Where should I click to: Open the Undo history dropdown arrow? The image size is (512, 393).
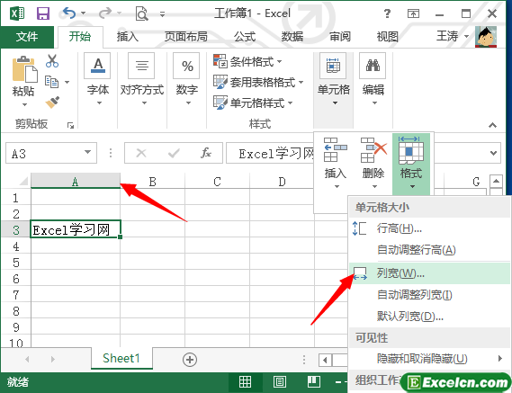coord(84,13)
